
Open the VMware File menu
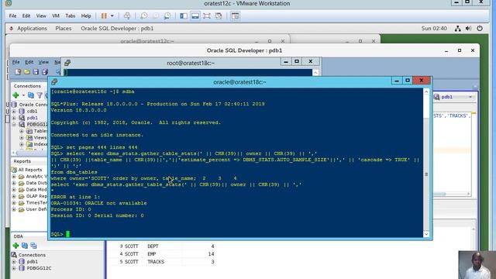[12, 15]
